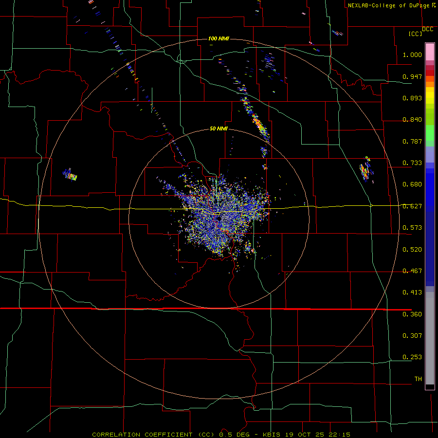Click the 0.733 legend value
438x438 pixels.
pyautogui.click(x=412, y=163)
